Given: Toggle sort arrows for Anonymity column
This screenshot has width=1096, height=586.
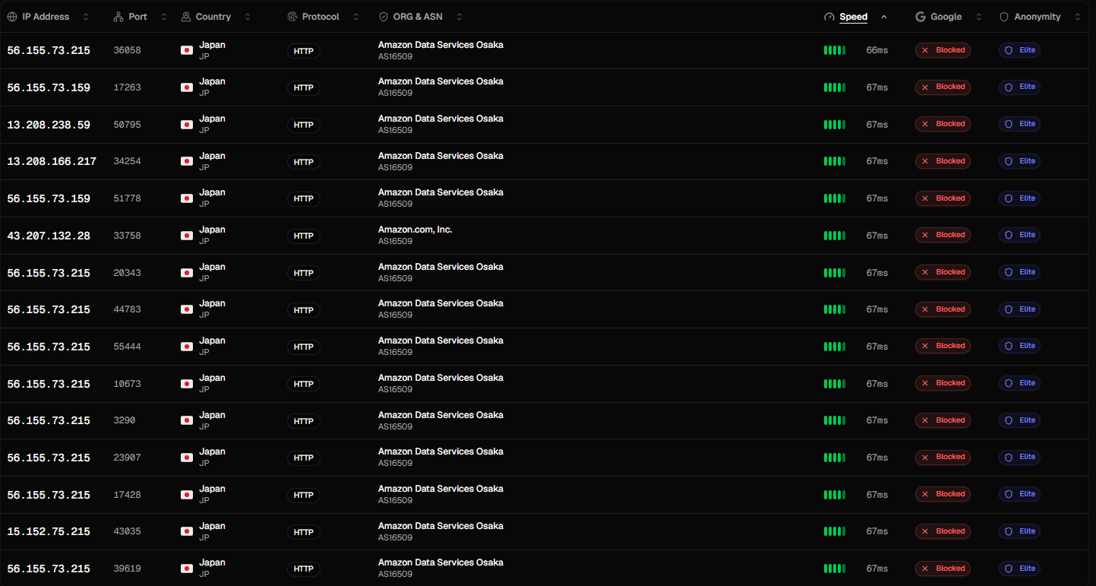Looking at the screenshot, I should [x=1077, y=17].
